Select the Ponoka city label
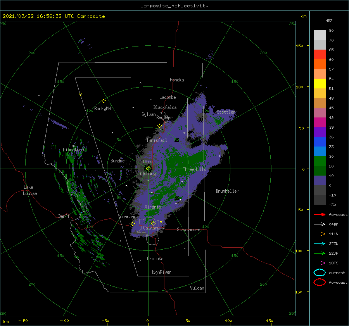Viewport: 349px width, 326px height. (x=177, y=80)
